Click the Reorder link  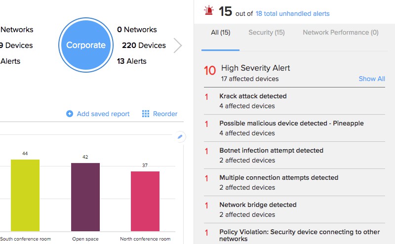(165, 114)
